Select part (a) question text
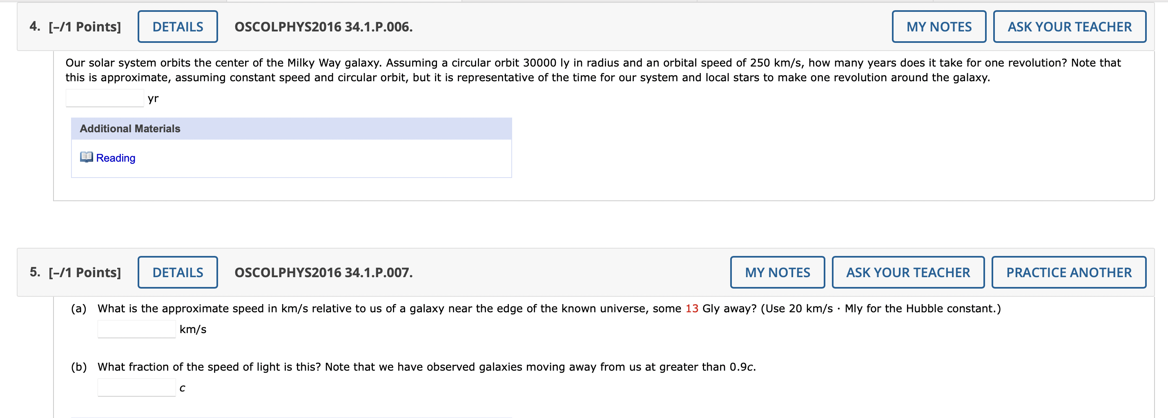The width and height of the screenshot is (1168, 418). 499,308
